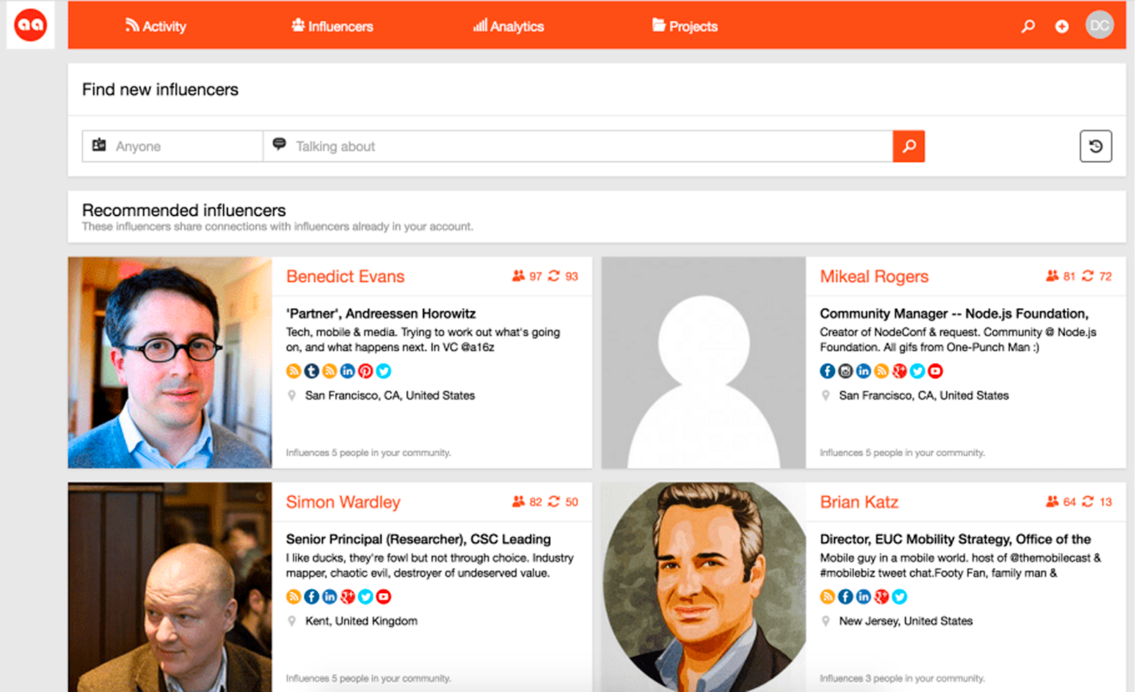Open Brian Katz's Google Plus icon
1135x692 pixels.
point(881,597)
